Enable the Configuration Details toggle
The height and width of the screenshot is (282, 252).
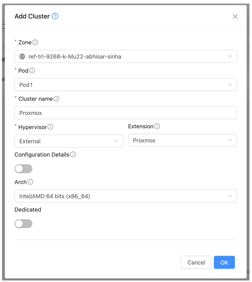coord(23,169)
